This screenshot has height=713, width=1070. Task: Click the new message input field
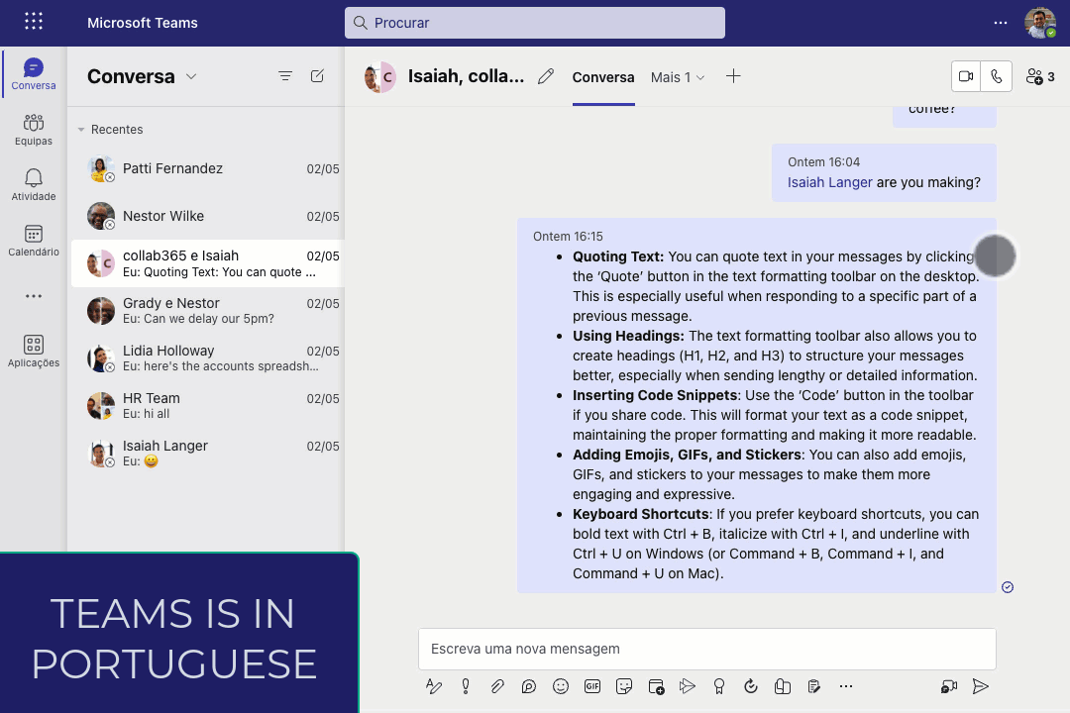[x=706, y=649]
